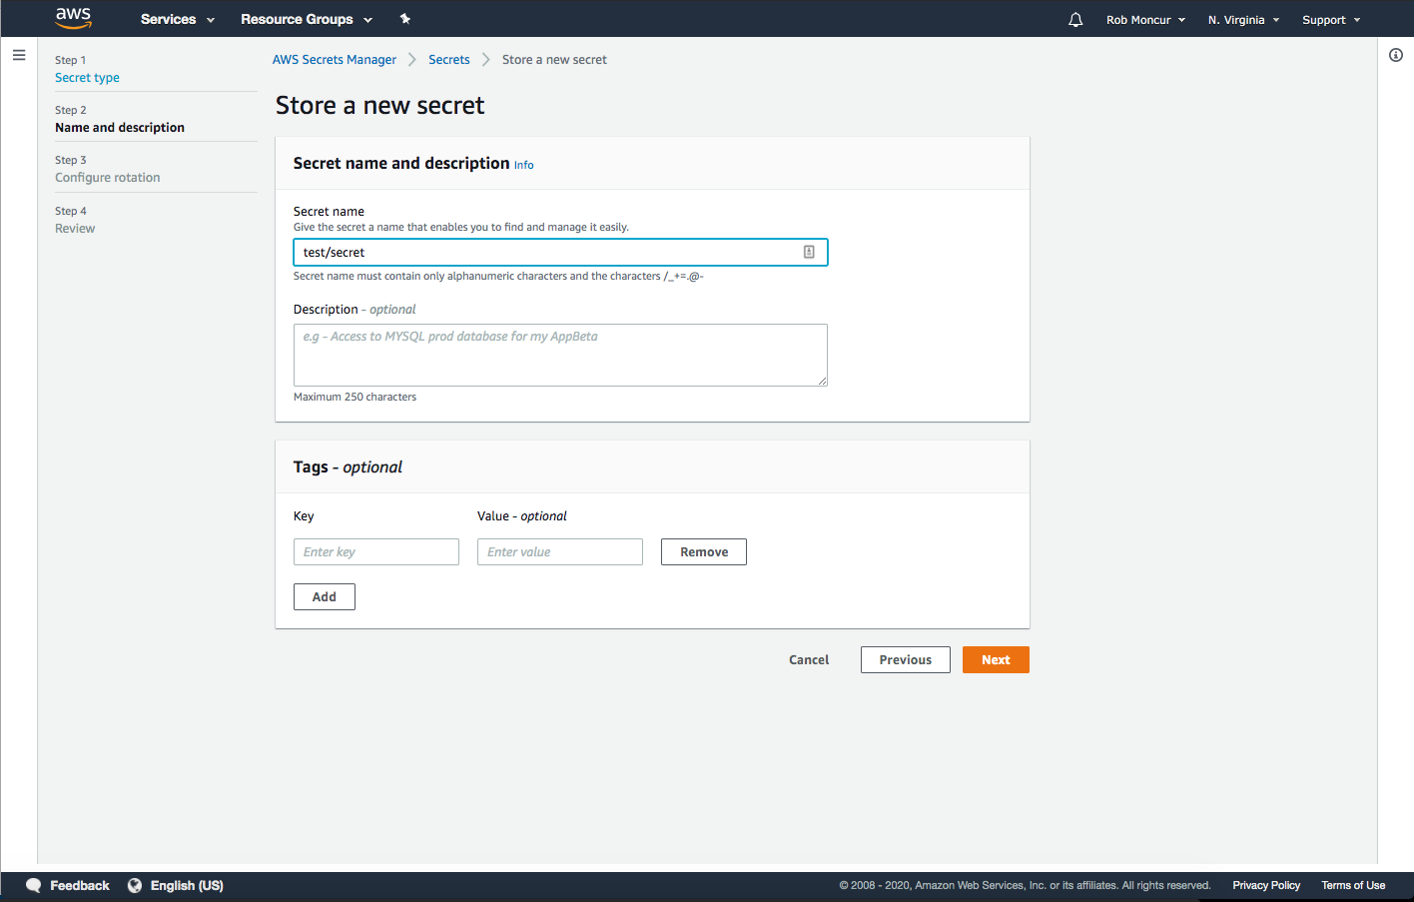Click the Previous button
Screen dimensions: 1414x902
coord(905,660)
